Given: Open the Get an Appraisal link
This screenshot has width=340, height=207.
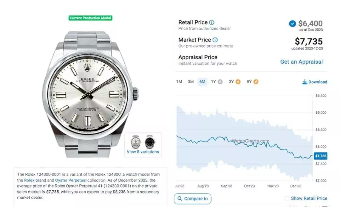Looking at the screenshot, I should pos(301,62).
